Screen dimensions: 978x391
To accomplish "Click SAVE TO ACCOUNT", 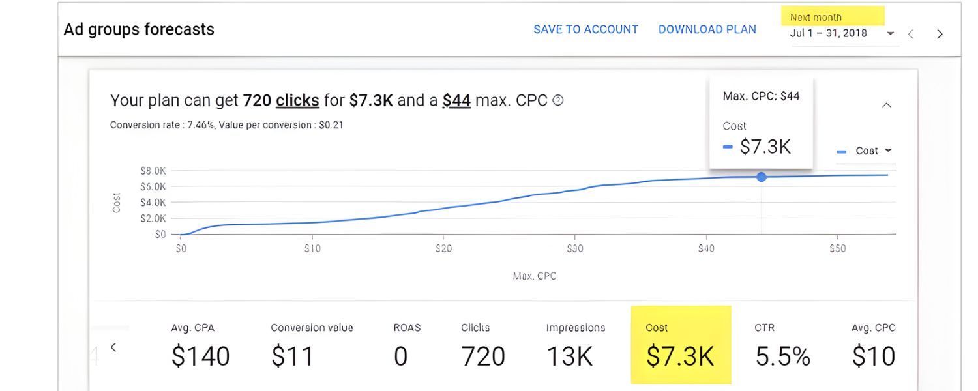I will (x=585, y=29).
